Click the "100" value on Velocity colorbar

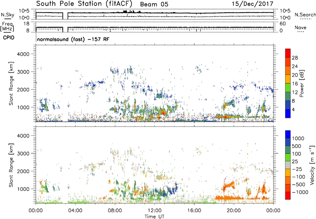pos(296,154)
